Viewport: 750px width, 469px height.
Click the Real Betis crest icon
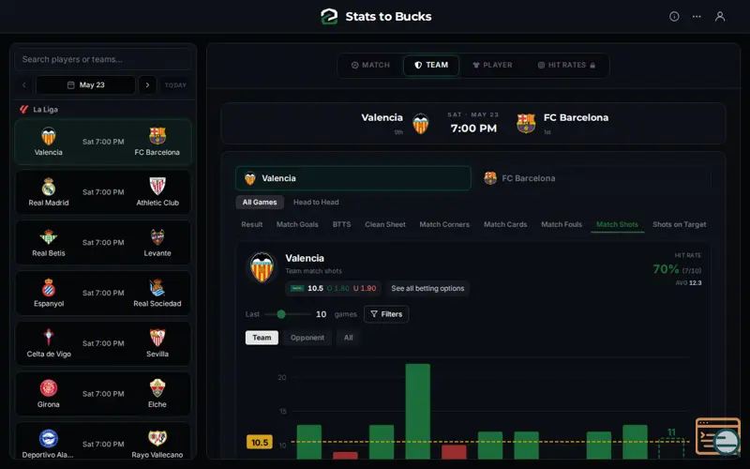49,237
